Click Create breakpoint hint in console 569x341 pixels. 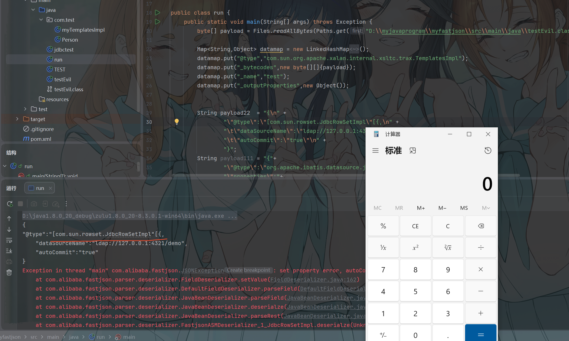click(249, 270)
